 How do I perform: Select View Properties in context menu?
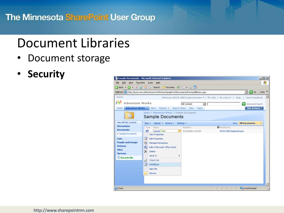(x=156, y=135)
